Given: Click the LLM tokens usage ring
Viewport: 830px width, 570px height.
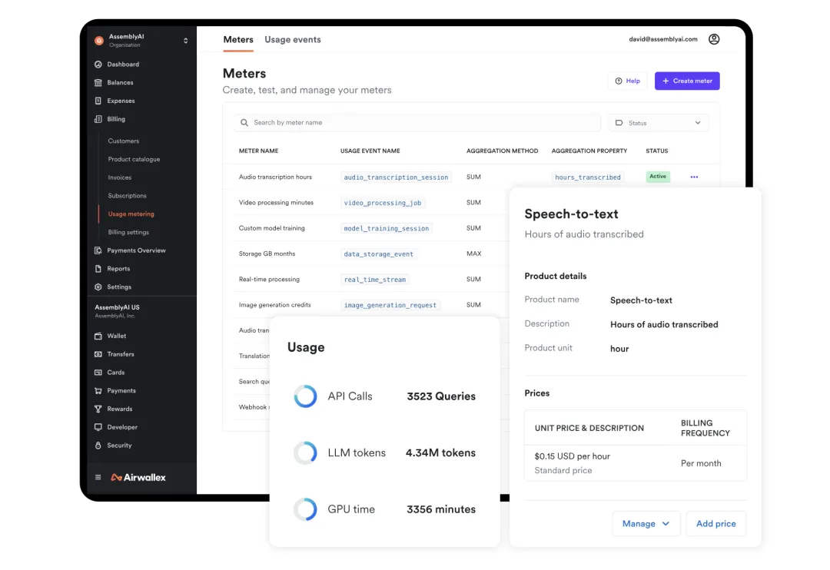Looking at the screenshot, I should [305, 453].
